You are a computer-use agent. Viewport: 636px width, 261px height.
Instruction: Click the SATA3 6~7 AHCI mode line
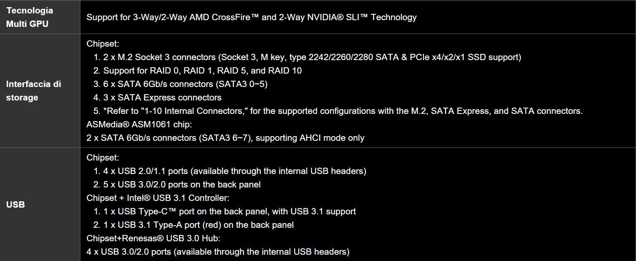tap(225, 138)
